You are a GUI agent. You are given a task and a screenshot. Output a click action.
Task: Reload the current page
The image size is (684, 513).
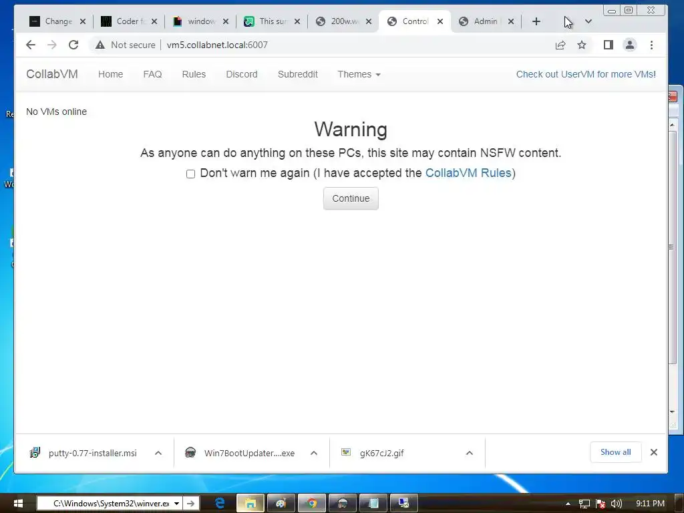[73, 45]
